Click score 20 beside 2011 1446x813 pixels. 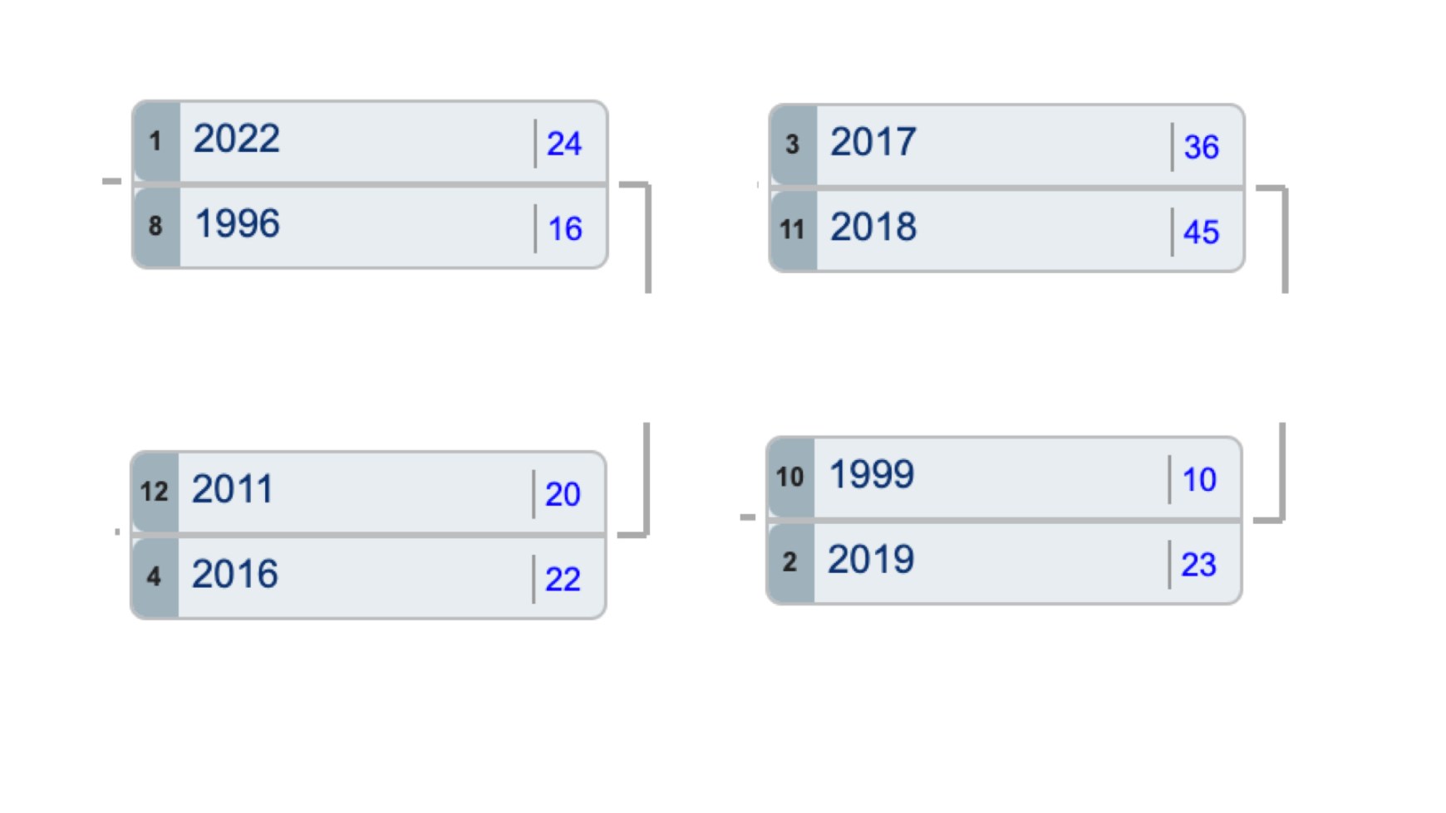tap(563, 495)
